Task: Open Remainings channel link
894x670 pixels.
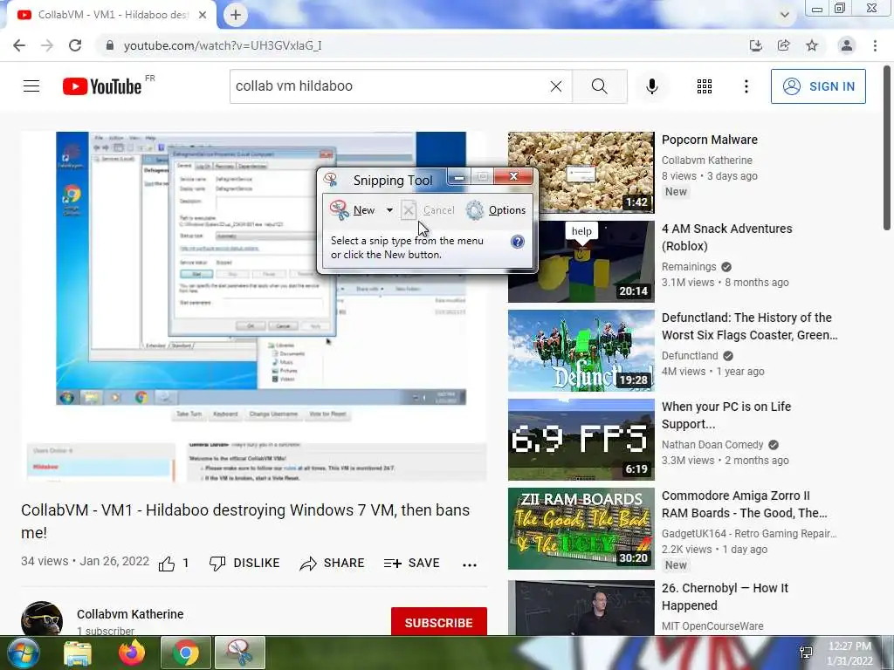Action: (x=689, y=267)
